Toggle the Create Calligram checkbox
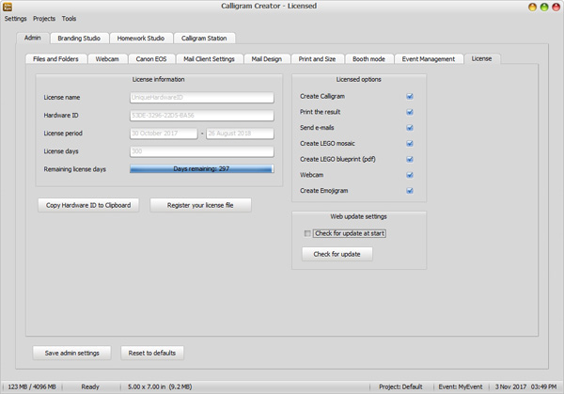 point(410,97)
